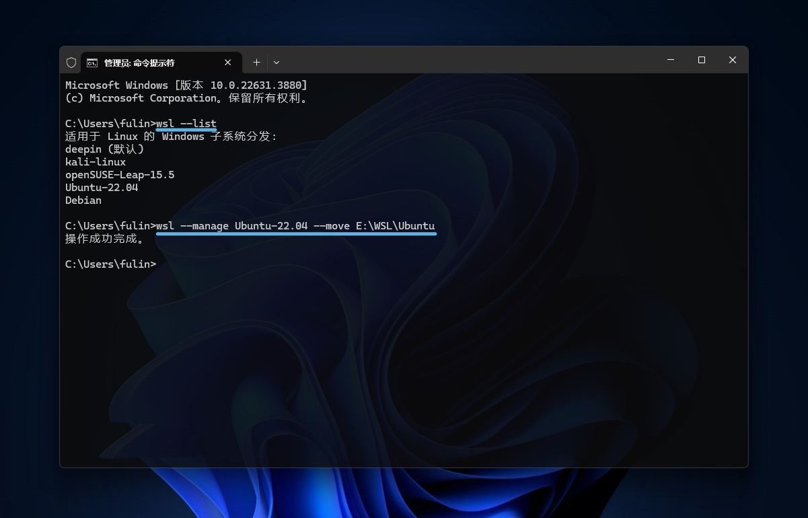This screenshot has height=518, width=808.
Task: Close the 管理员: 命令提示符 tab
Action: point(227,63)
